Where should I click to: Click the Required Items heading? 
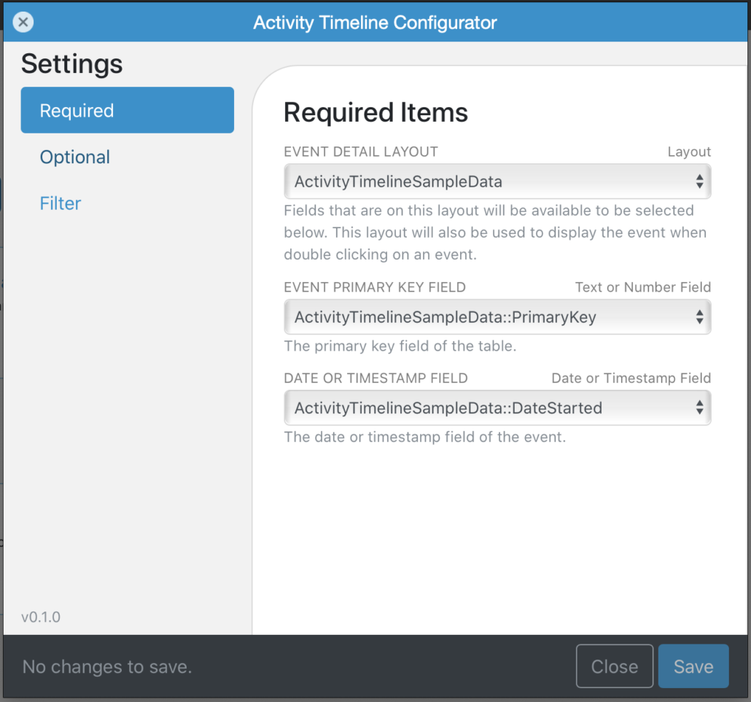(375, 113)
